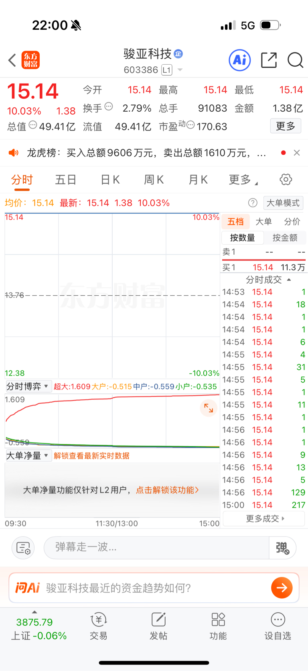Tap the info dots next to 换手
This screenshot has height=671, width=308.
click(109, 106)
